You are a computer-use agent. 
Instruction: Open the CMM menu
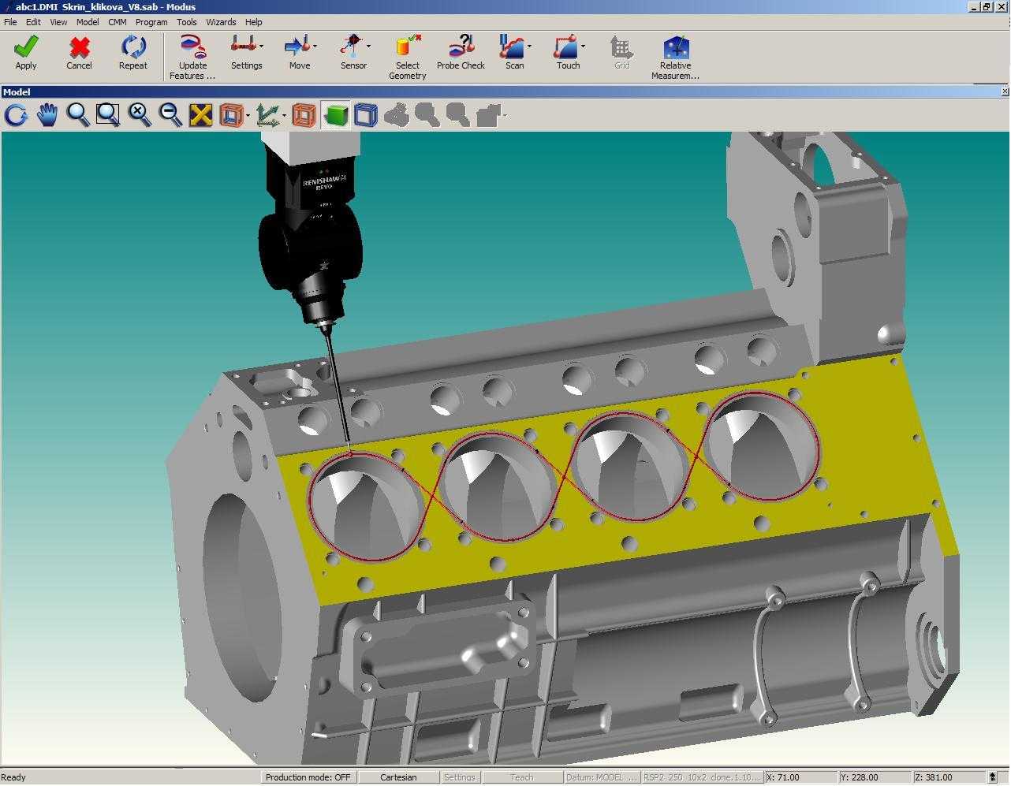pos(118,22)
